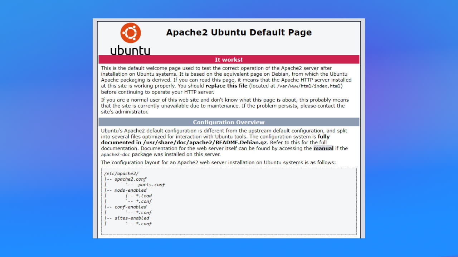Click the conf-enabled tree entry
Screen dimensions: 458x257
(x=131, y=207)
